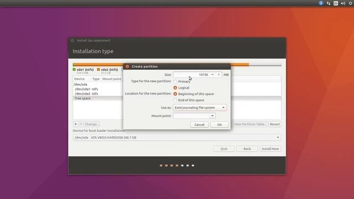354x199 pixels.
Task: Remove partition with minus button
Action: click(x=81, y=124)
